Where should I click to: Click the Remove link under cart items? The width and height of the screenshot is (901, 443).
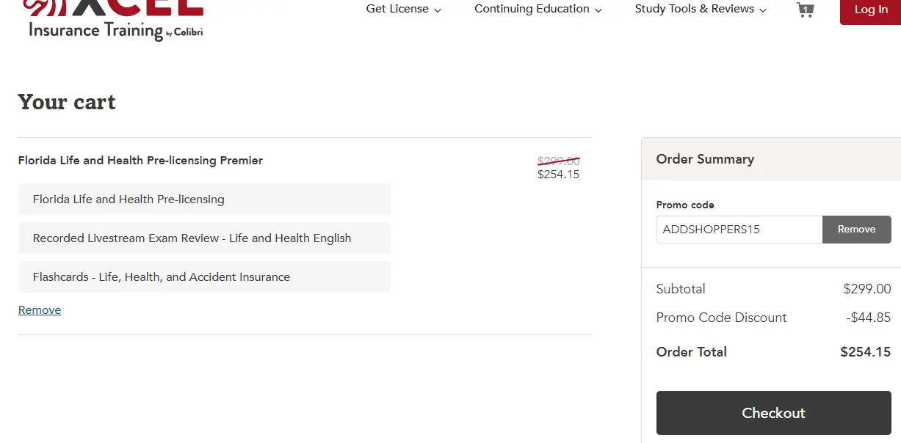coord(40,310)
